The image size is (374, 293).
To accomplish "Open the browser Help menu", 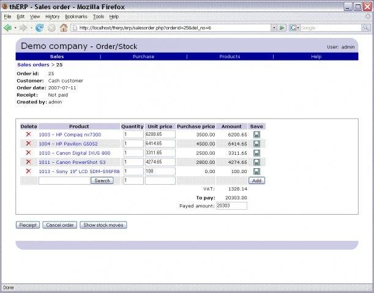I will 114,17.
